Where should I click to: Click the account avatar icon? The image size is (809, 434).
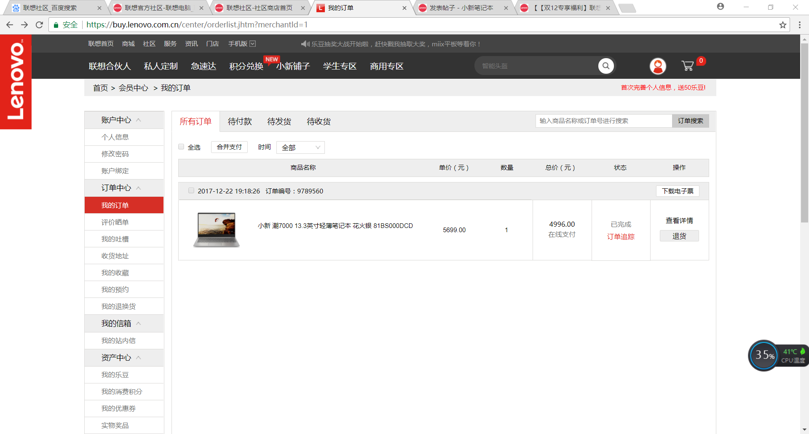[x=658, y=66]
